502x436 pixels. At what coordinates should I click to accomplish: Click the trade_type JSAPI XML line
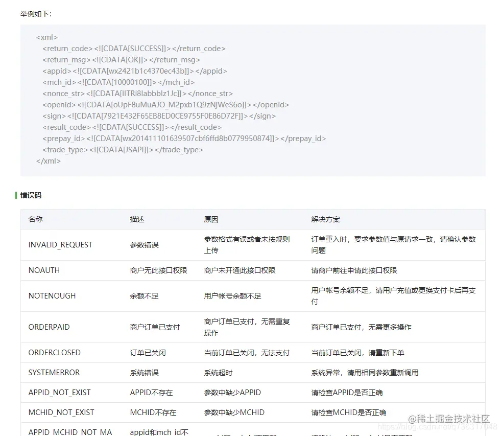coord(123,150)
